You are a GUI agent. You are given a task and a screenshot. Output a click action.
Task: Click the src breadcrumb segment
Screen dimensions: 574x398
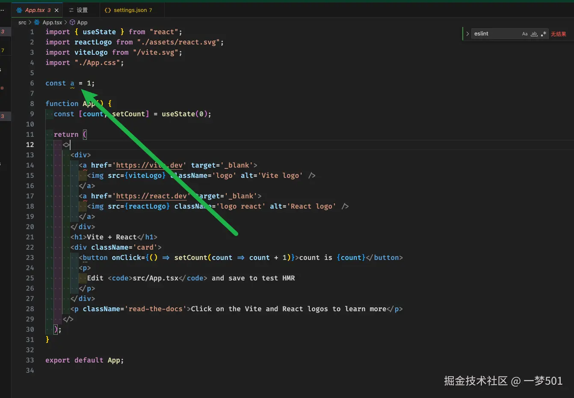click(x=22, y=23)
